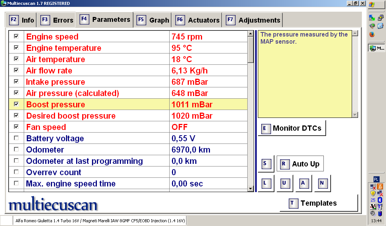Click the system clock showing 13:44
This screenshot has width=386, height=226.
[377, 221]
